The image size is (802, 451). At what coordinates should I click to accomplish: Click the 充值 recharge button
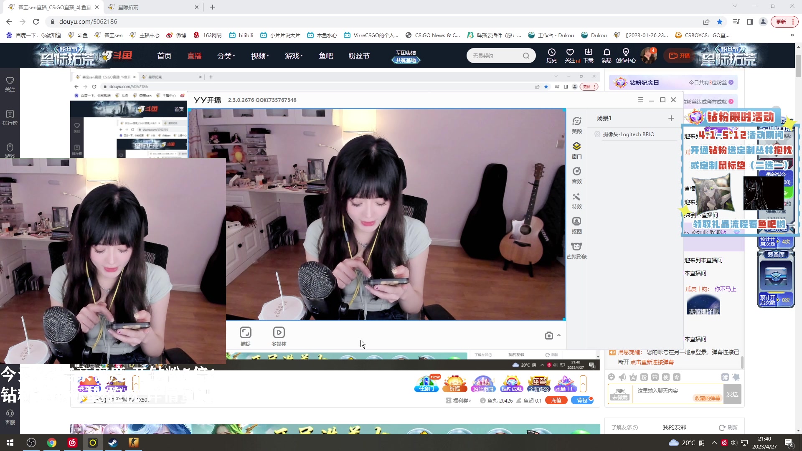point(556,400)
